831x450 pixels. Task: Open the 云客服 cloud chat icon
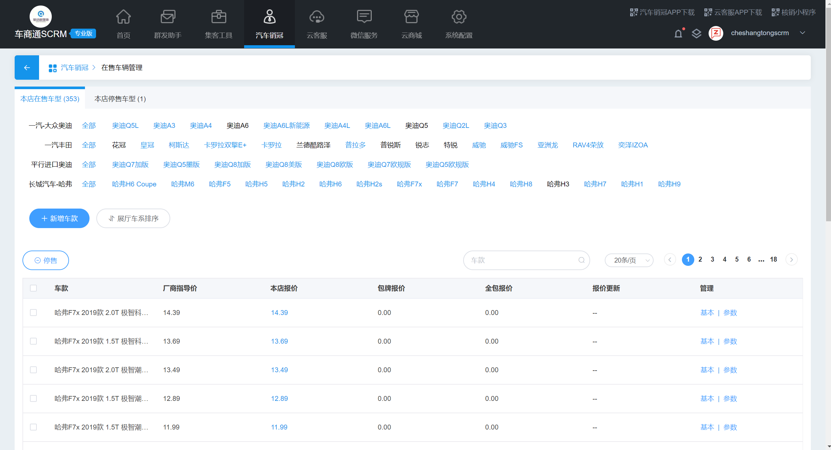pyautogui.click(x=317, y=17)
